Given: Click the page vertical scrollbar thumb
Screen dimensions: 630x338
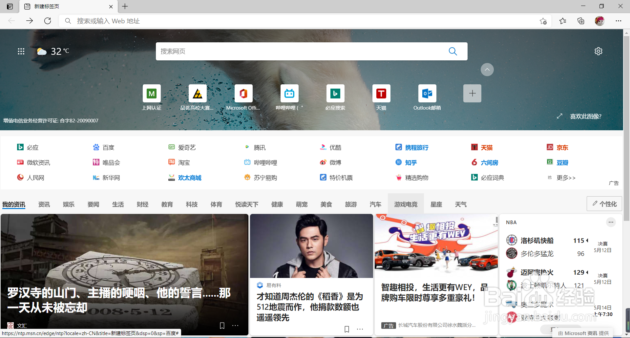Looking at the screenshot, I should pos(626,128).
